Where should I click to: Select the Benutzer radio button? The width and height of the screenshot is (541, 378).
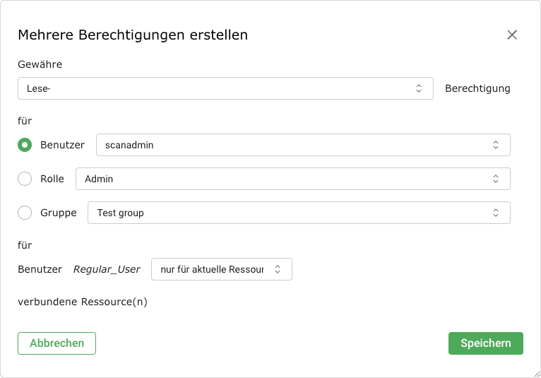pyautogui.click(x=25, y=145)
